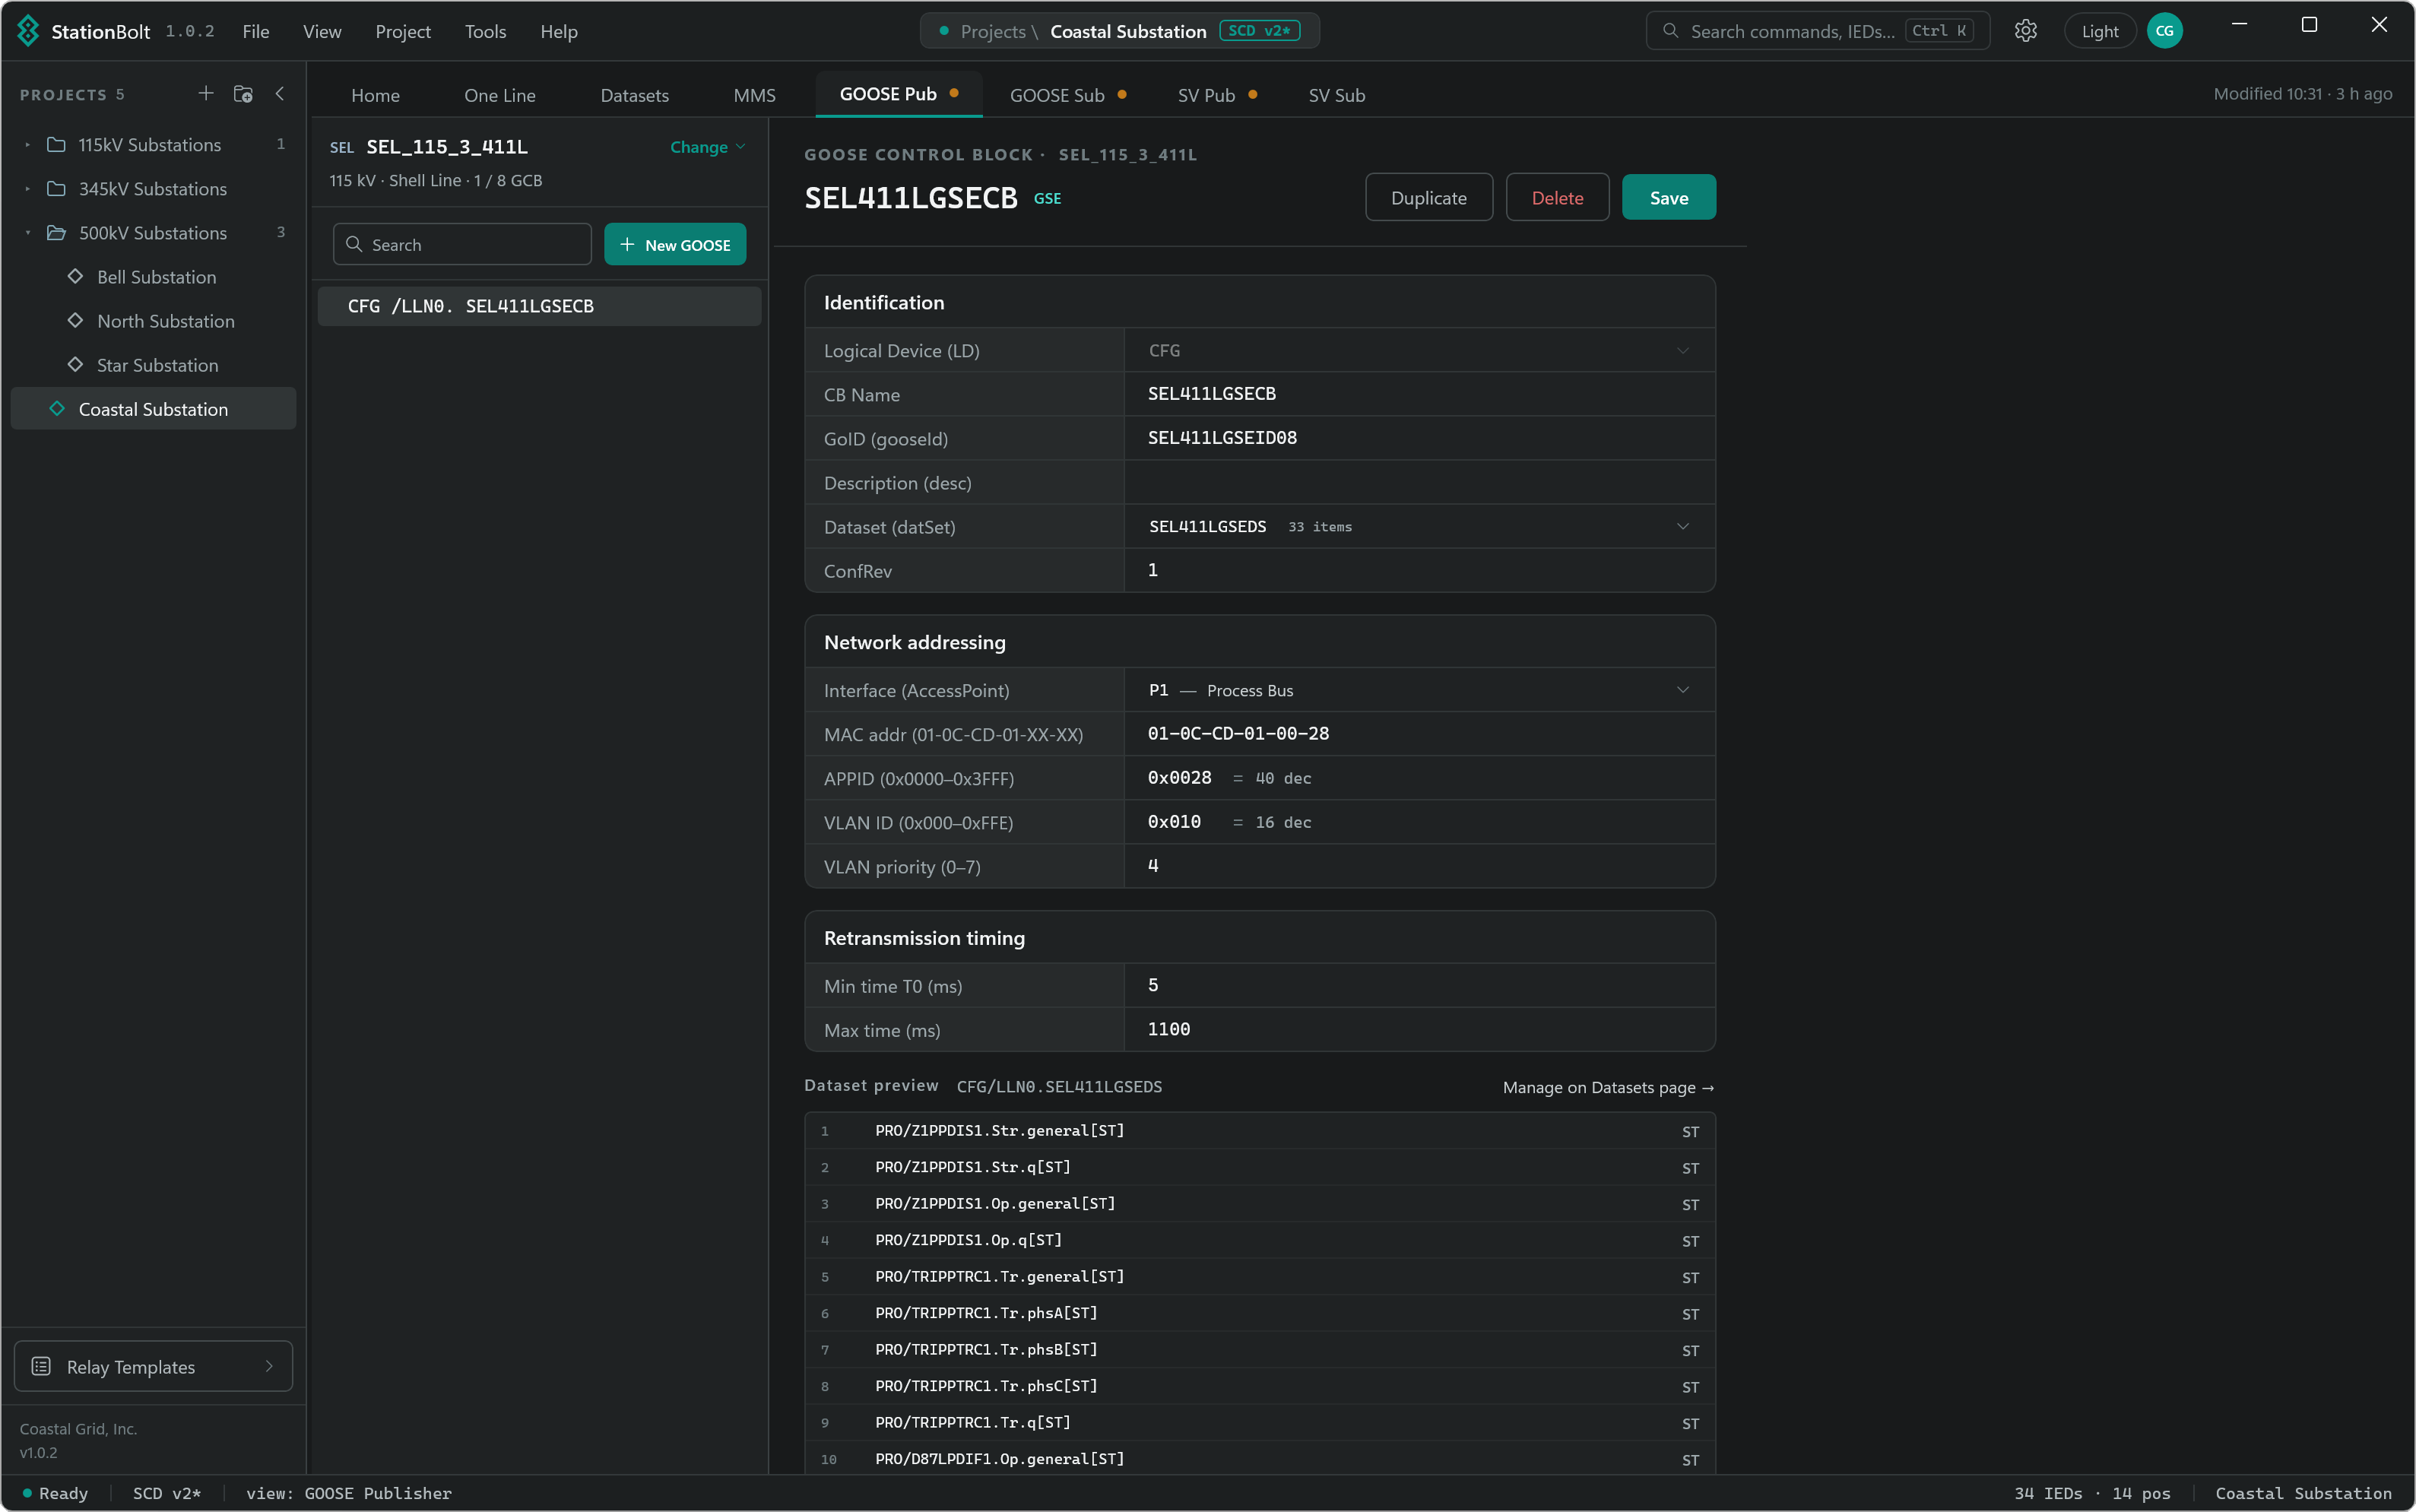Click the GSE badge next to title
Viewport: 2416px width, 1512px height.
pyautogui.click(x=1047, y=198)
